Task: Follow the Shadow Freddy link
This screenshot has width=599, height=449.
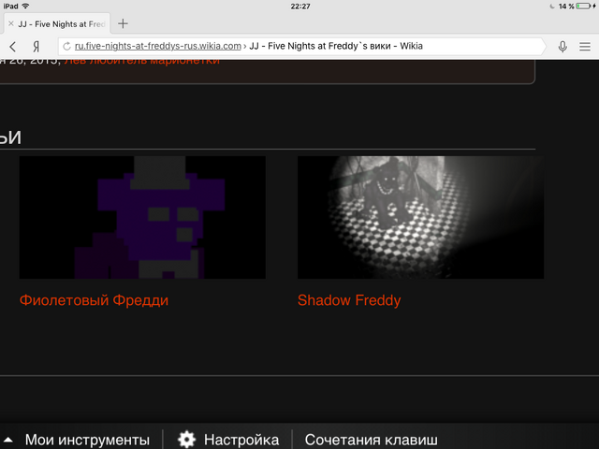Action: pyautogui.click(x=349, y=300)
